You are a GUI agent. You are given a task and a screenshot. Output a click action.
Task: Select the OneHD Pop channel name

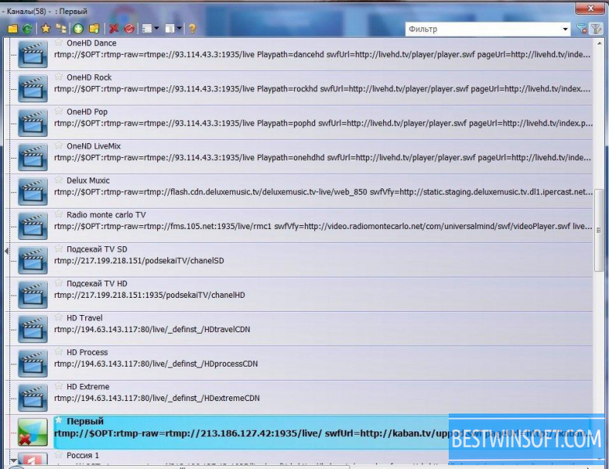[x=87, y=112]
